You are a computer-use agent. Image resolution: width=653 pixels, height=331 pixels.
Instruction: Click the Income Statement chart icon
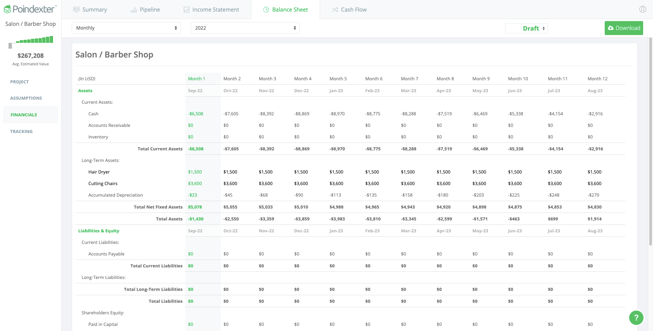coord(186,10)
